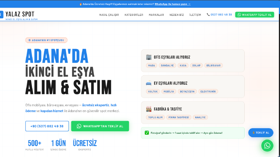Select the Koltuk tag
The height and width of the screenshot is (157, 280).
pos(153,92)
